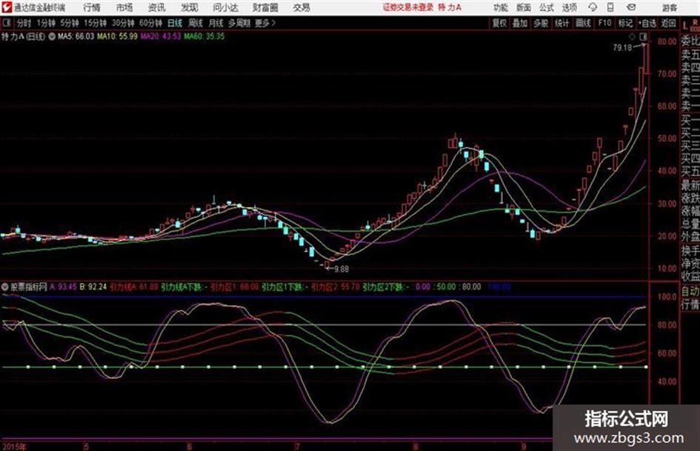
Task: Add stock via the 自选 button
Action: pyautogui.click(x=647, y=23)
